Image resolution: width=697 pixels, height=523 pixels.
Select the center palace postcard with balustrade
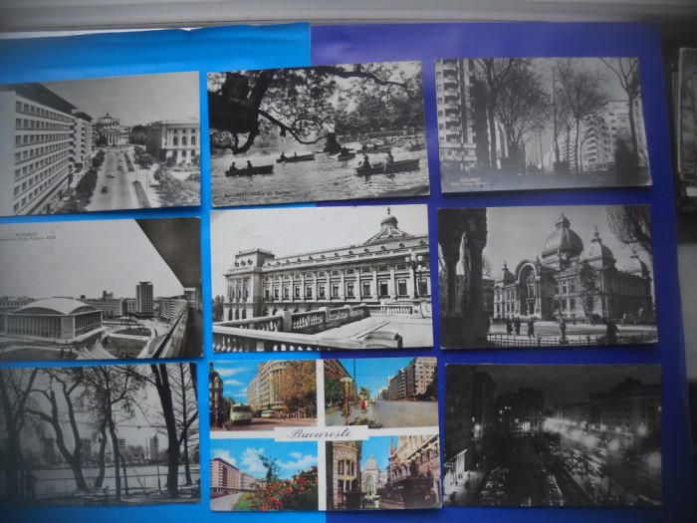[322, 279]
